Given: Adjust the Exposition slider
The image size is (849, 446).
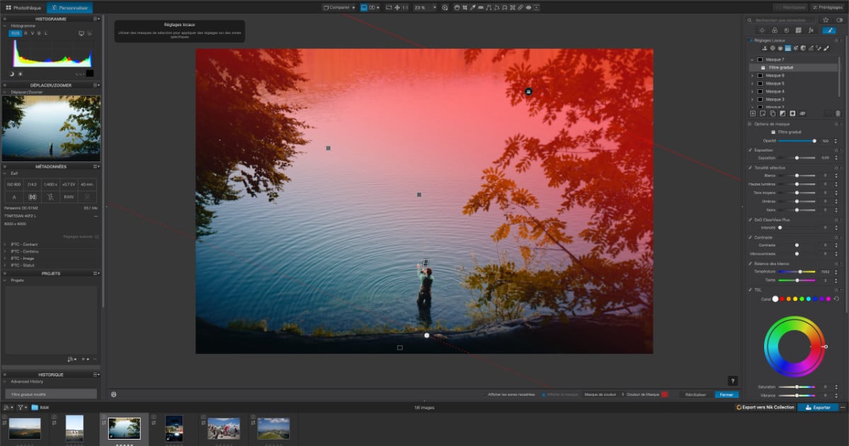Looking at the screenshot, I should 797,158.
